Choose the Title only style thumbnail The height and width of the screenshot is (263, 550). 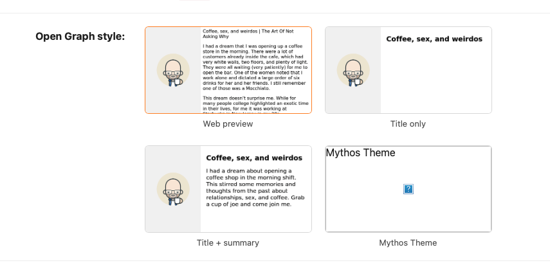tap(408, 70)
